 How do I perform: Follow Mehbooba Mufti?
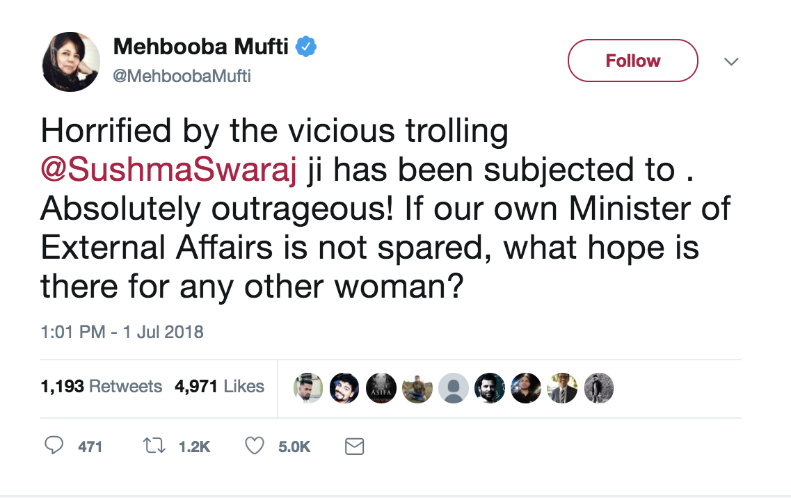pos(632,61)
